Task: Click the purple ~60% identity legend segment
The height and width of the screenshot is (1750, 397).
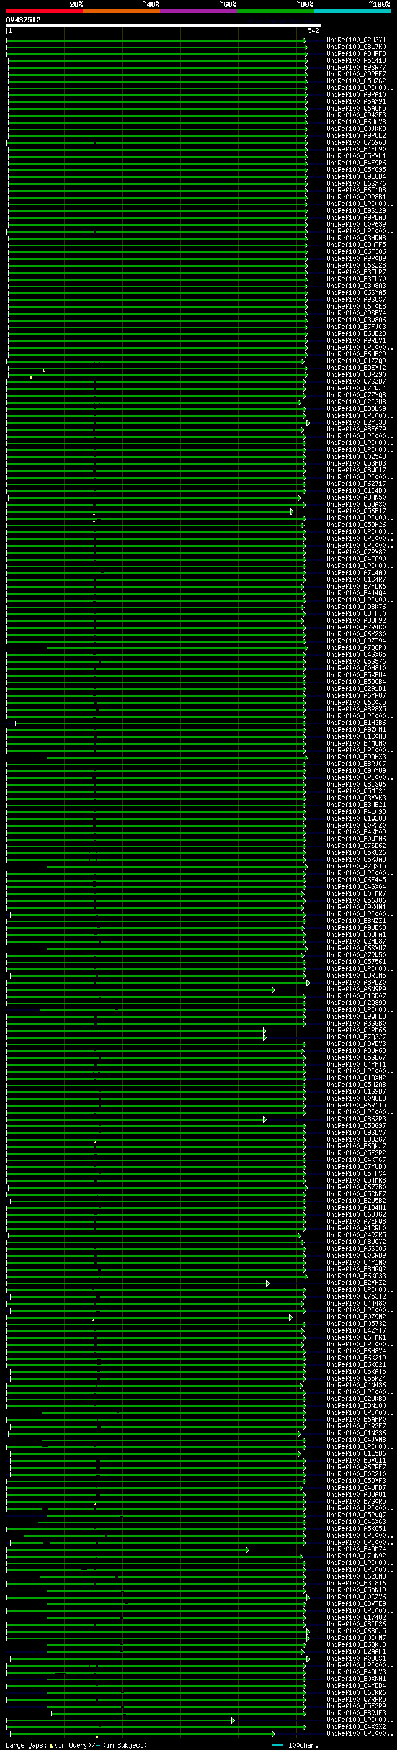Action: coord(199,11)
